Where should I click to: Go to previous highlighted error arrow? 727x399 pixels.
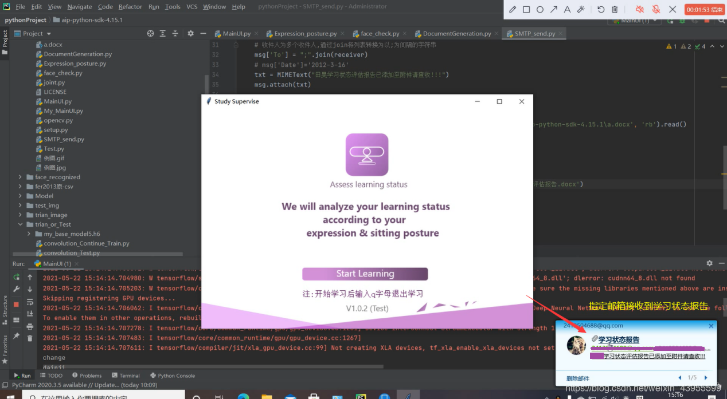712,46
